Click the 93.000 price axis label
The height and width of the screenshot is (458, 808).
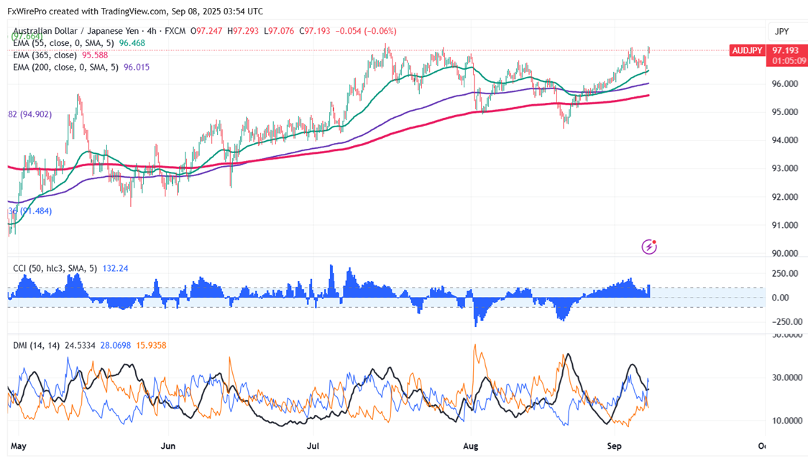[x=785, y=168]
